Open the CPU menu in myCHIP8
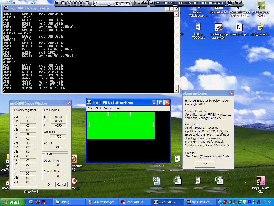 [98, 108]
